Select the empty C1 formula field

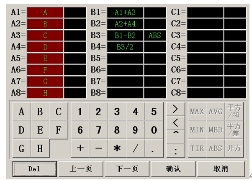[205, 13]
